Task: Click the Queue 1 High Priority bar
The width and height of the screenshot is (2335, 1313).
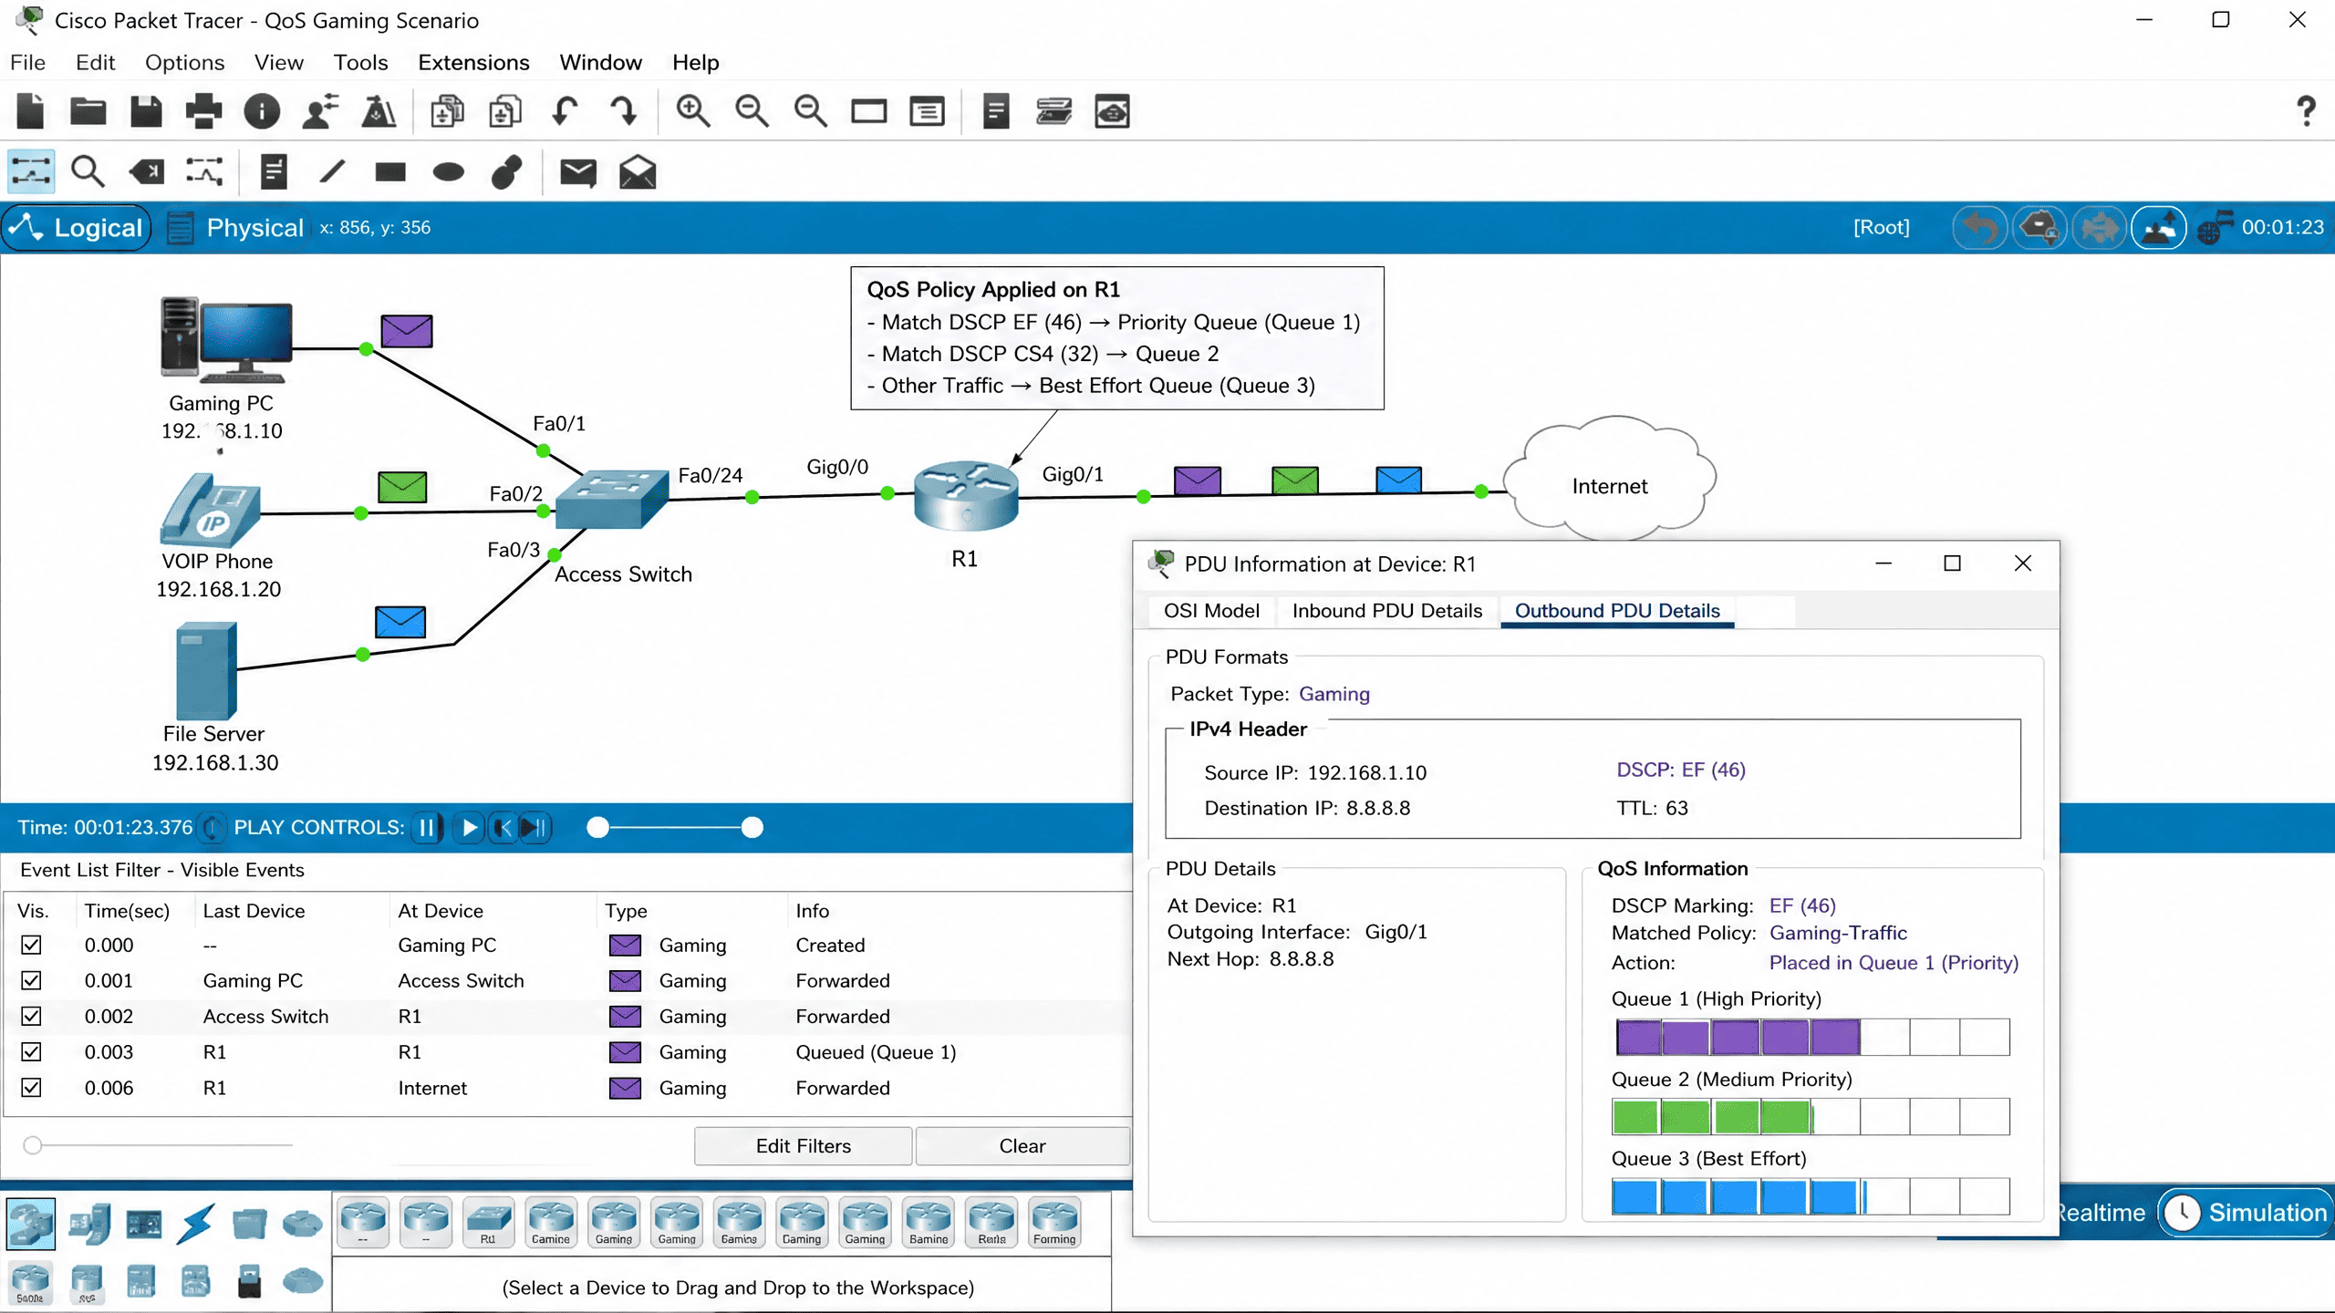Action: pyautogui.click(x=1811, y=1037)
